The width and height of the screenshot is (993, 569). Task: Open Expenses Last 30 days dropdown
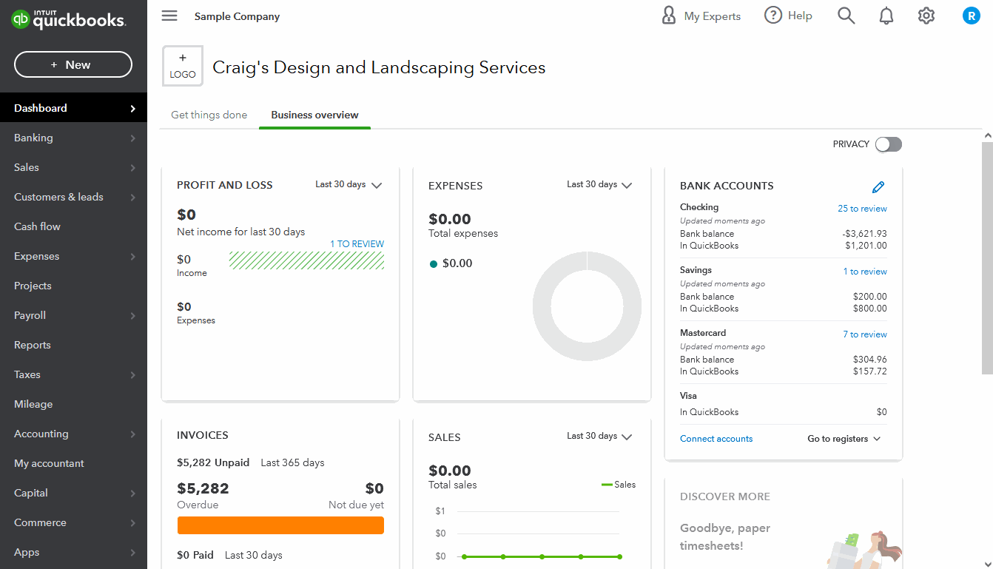(x=600, y=185)
